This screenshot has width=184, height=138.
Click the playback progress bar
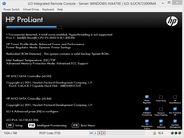click(126, 133)
